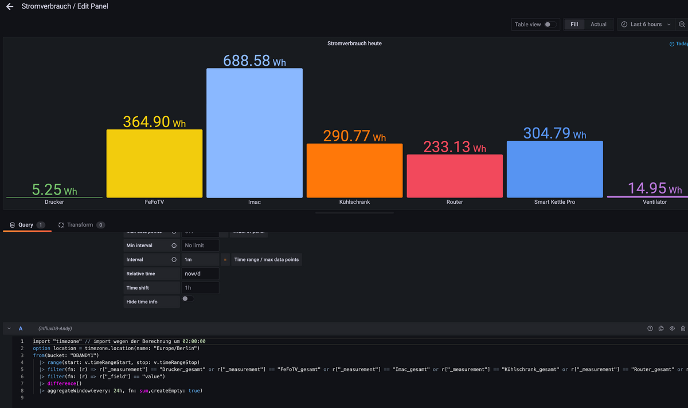Click the Fill size button
Image resolution: width=688 pixels, height=408 pixels.
(574, 25)
